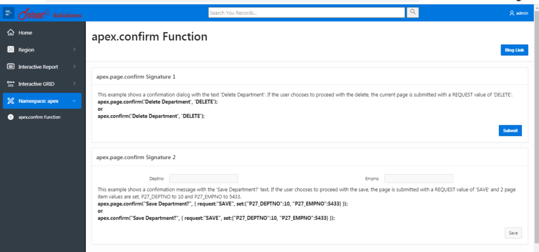Expand the Interactive GRID submenu chevron

tap(74, 84)
